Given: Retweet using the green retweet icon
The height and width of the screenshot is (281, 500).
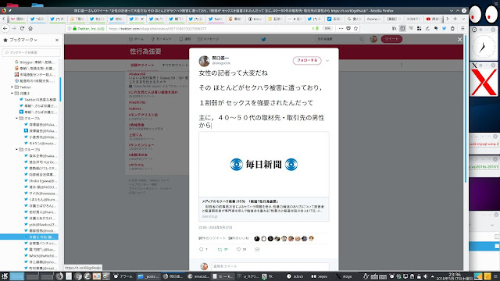Looking at the screenshot, I should [x=220, y=250].
